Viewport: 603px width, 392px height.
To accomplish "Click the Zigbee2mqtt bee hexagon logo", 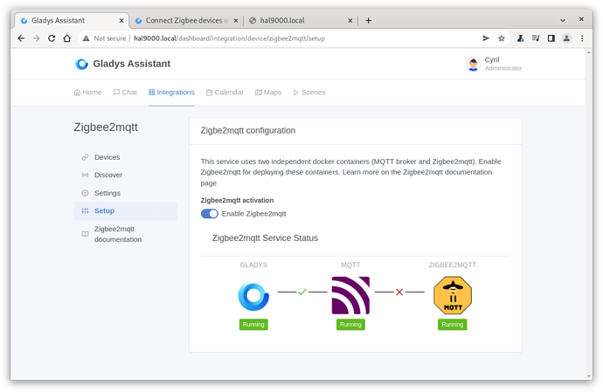I will click(453, 296).
